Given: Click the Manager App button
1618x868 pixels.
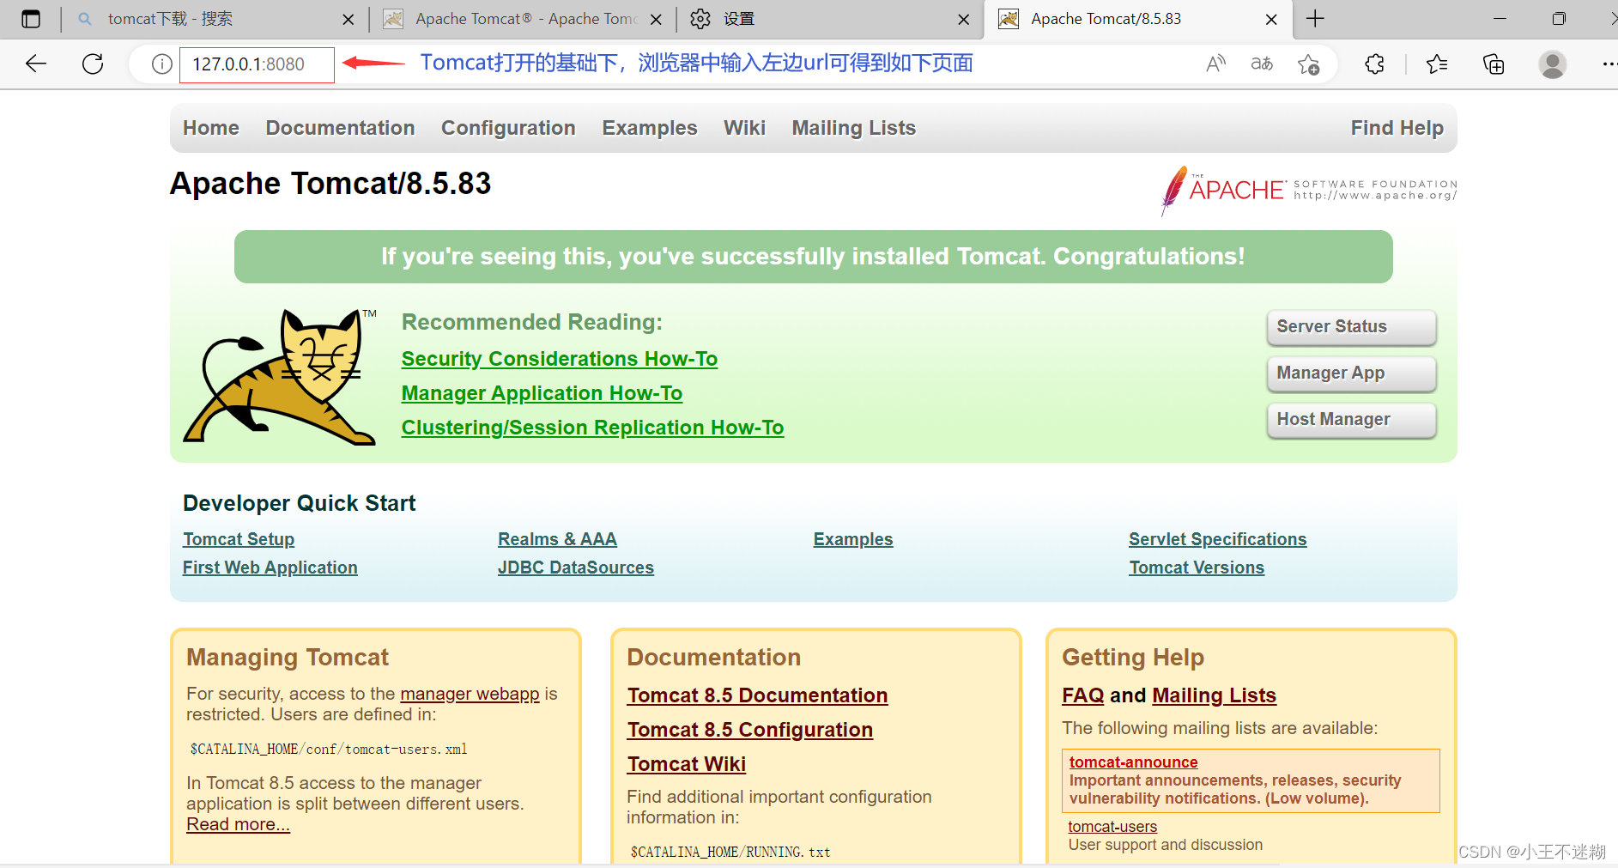Looking at the screenshot, I should click(x=1351, y=373).
